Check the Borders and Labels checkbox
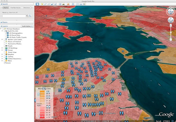The height and width of the screenshot is (122, 176). [5, 39]
